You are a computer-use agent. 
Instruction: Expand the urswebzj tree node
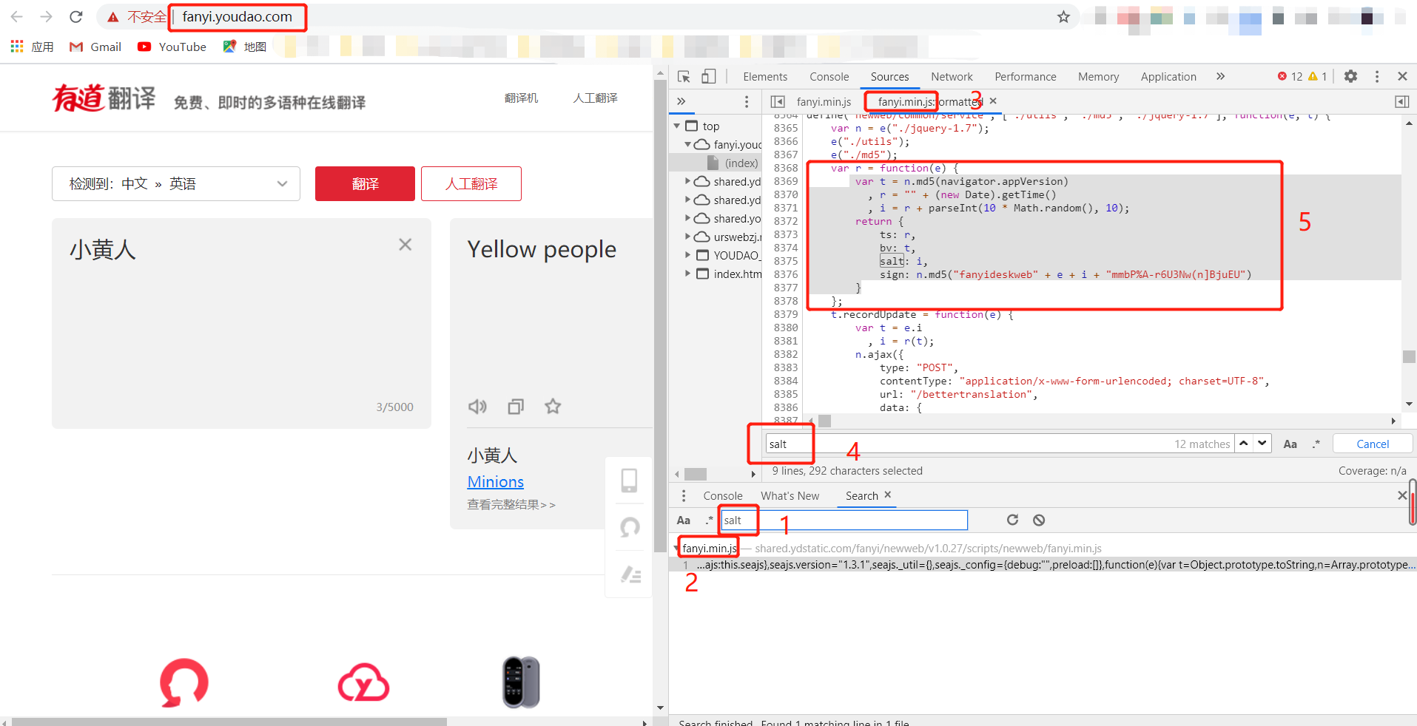tap(687, 237)
